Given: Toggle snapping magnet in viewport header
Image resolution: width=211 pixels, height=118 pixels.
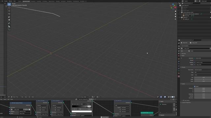Looking at the screenshot, I should (93, 97).
